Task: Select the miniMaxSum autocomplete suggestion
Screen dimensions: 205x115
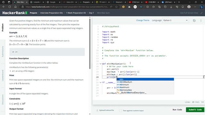Action: point(145,82)
